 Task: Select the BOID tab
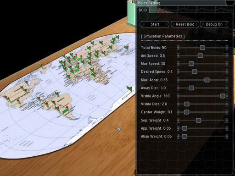[143, 10]
